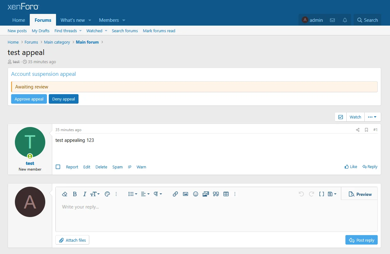View the post's IP information

click(129, 167)
